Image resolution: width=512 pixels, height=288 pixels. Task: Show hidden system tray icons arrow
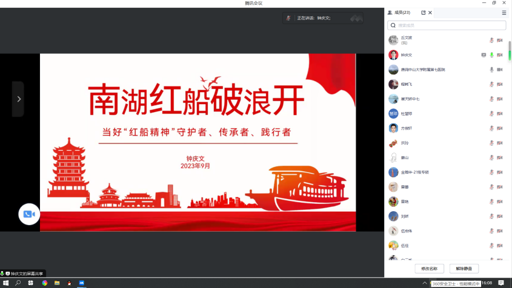[x=425, y=283]
